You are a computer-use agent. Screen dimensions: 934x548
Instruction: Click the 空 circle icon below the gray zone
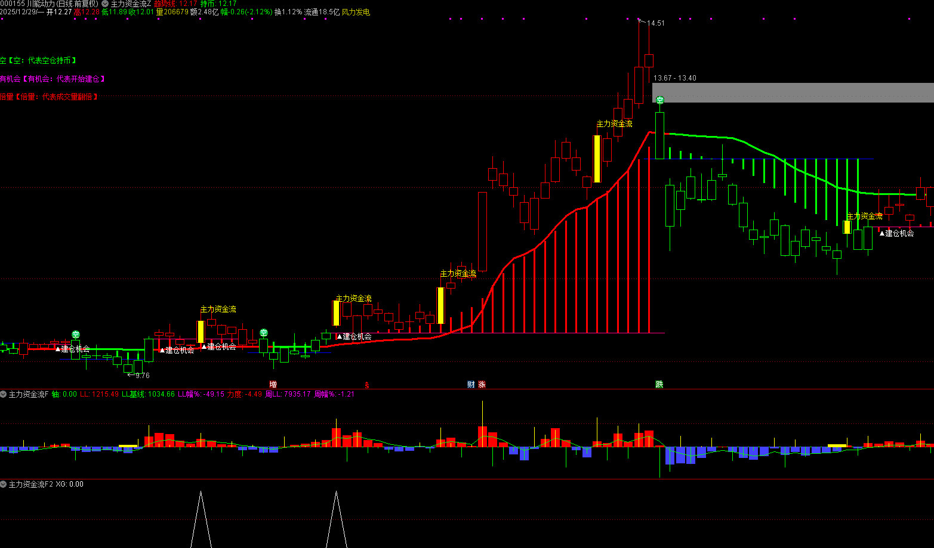pos(659,101)
